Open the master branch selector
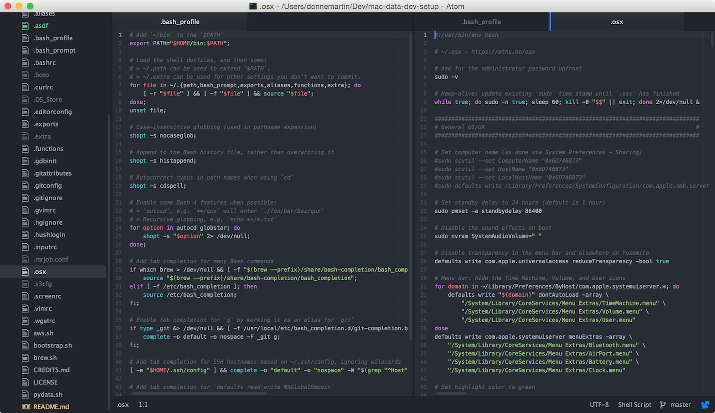 (680, 405)
